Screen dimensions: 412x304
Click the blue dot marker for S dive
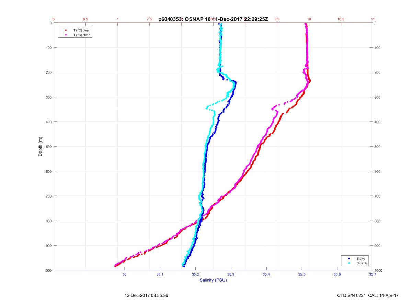349,258
